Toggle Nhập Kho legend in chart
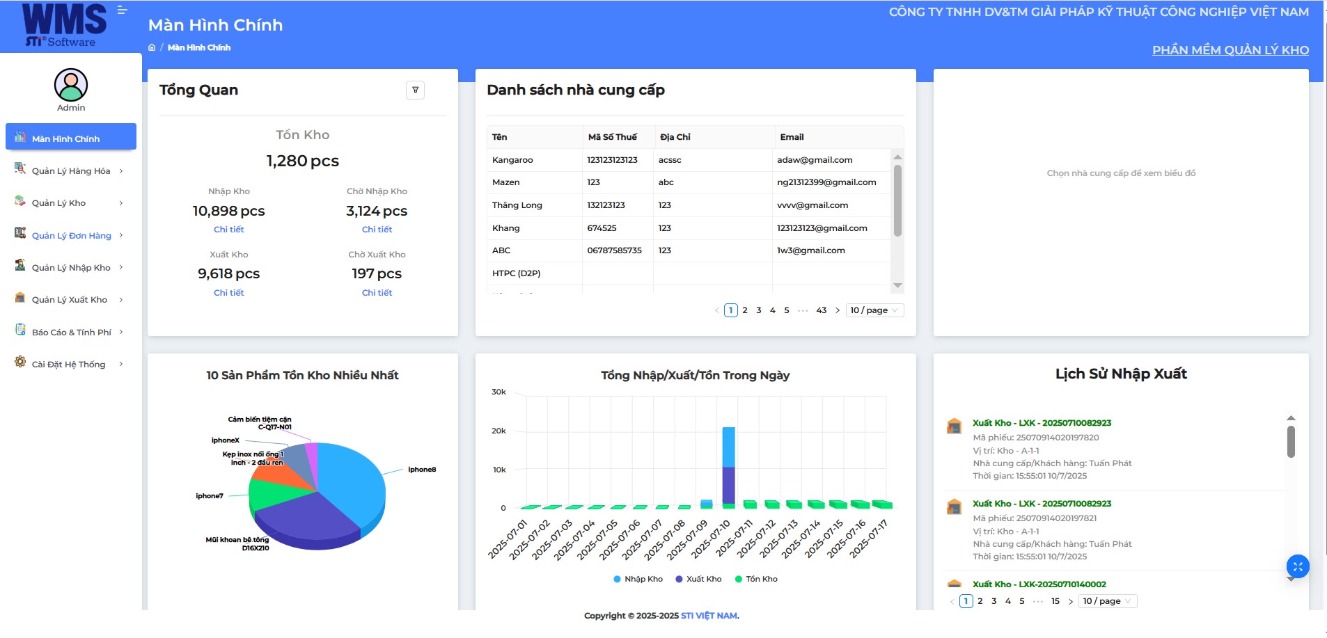Image resolution: width=1327 pixels, height=638 pixels. 638,579
